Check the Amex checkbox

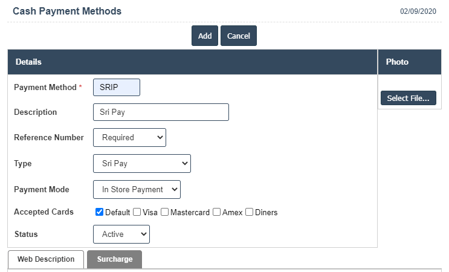click(x=216, y=212)
